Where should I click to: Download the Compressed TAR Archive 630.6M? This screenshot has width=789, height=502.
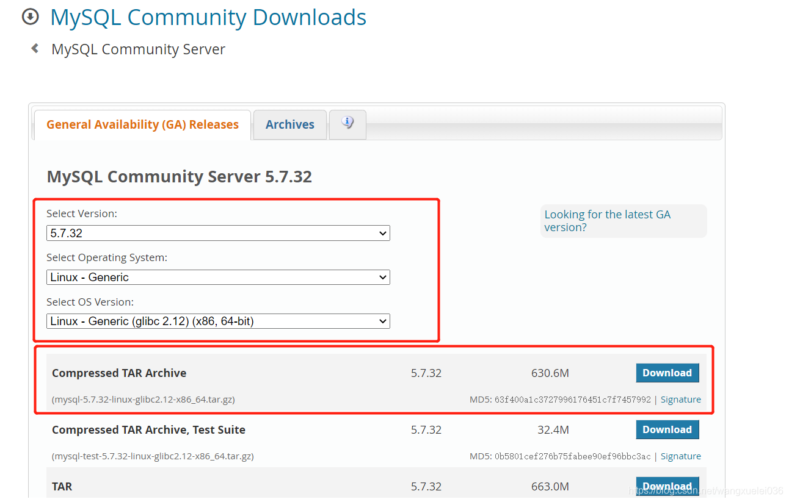click(667, 373)
